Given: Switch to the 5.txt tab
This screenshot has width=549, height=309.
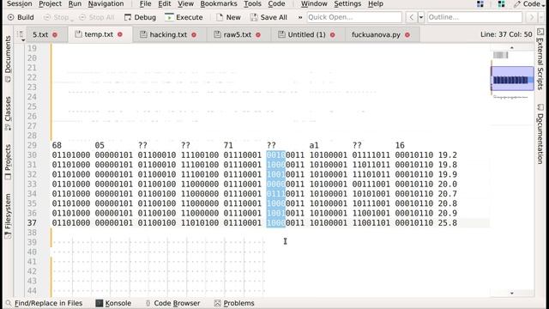Looking at the screenshot, I should point(40,34).
